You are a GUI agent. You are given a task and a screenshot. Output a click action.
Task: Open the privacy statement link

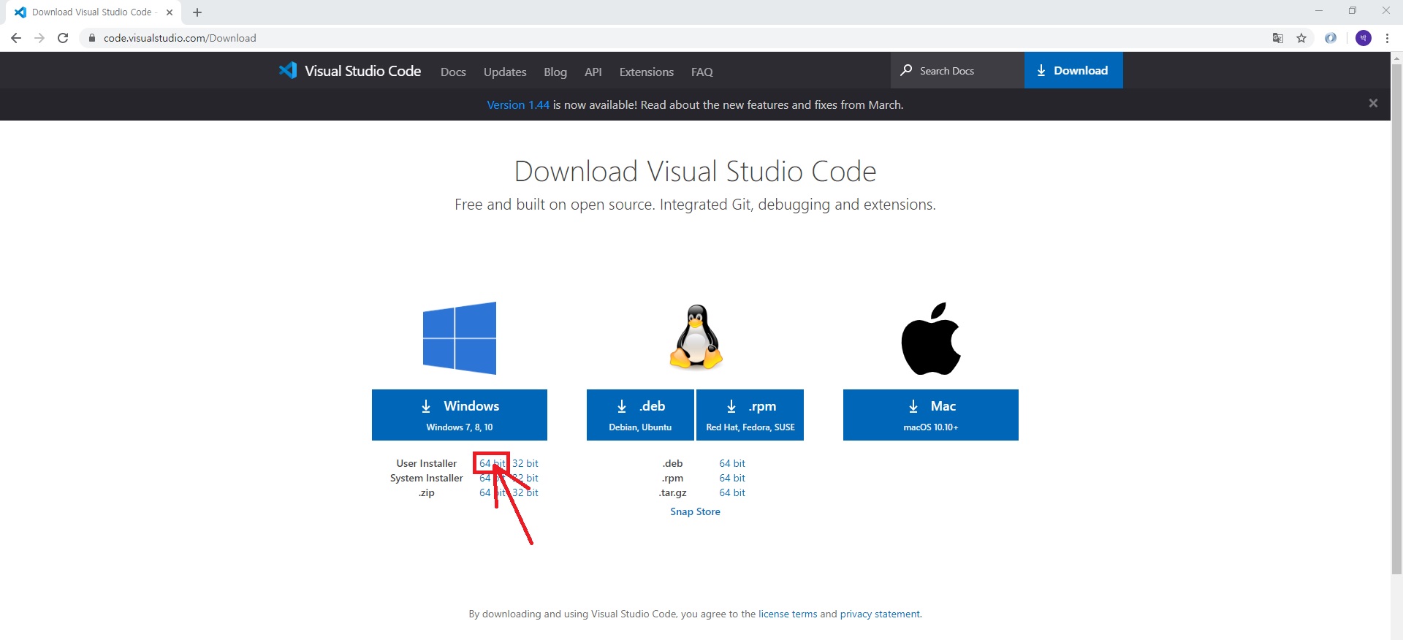point(881,614)
